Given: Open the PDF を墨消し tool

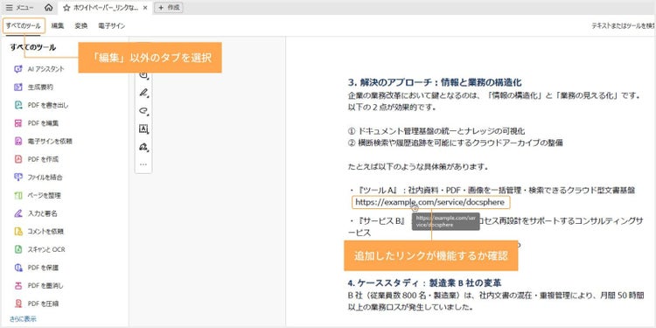Looking at the screenshot, I should 38,285.
